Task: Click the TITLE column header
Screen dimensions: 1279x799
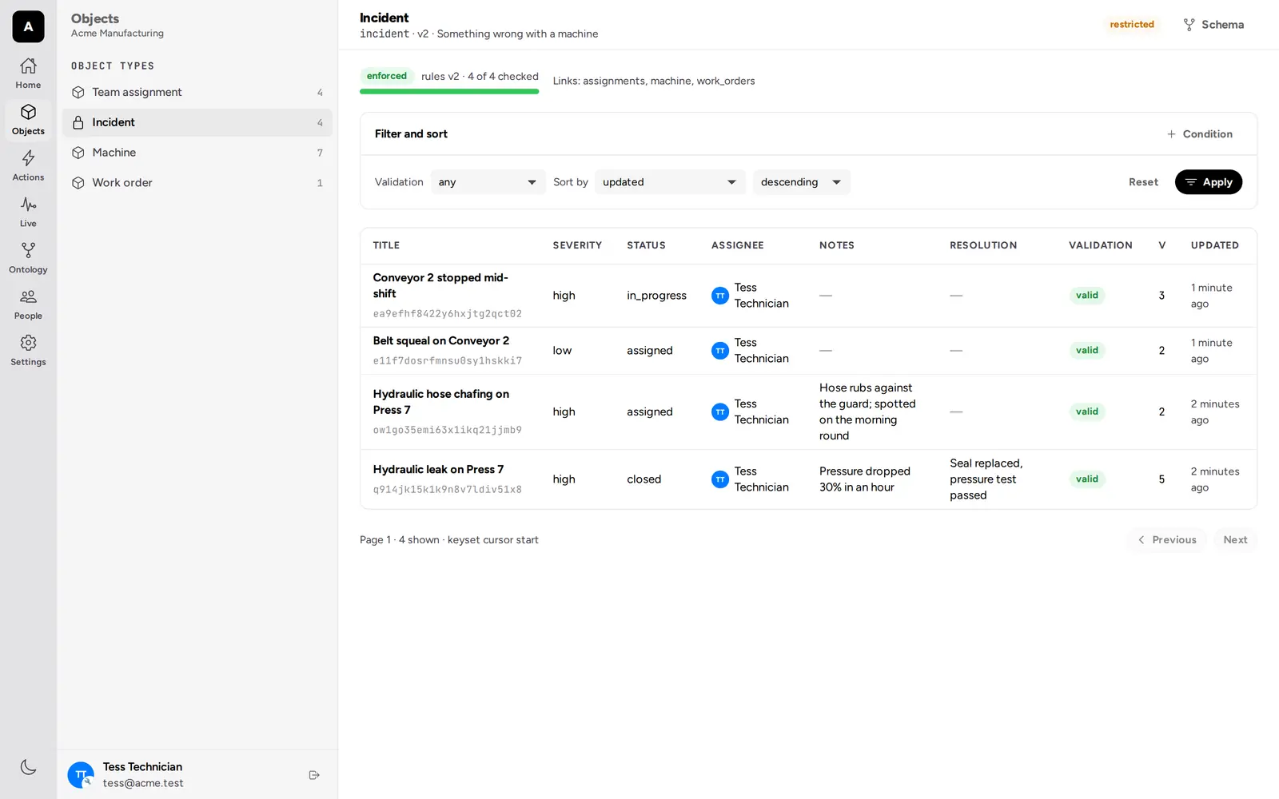Action: click(x=386, y=245)
